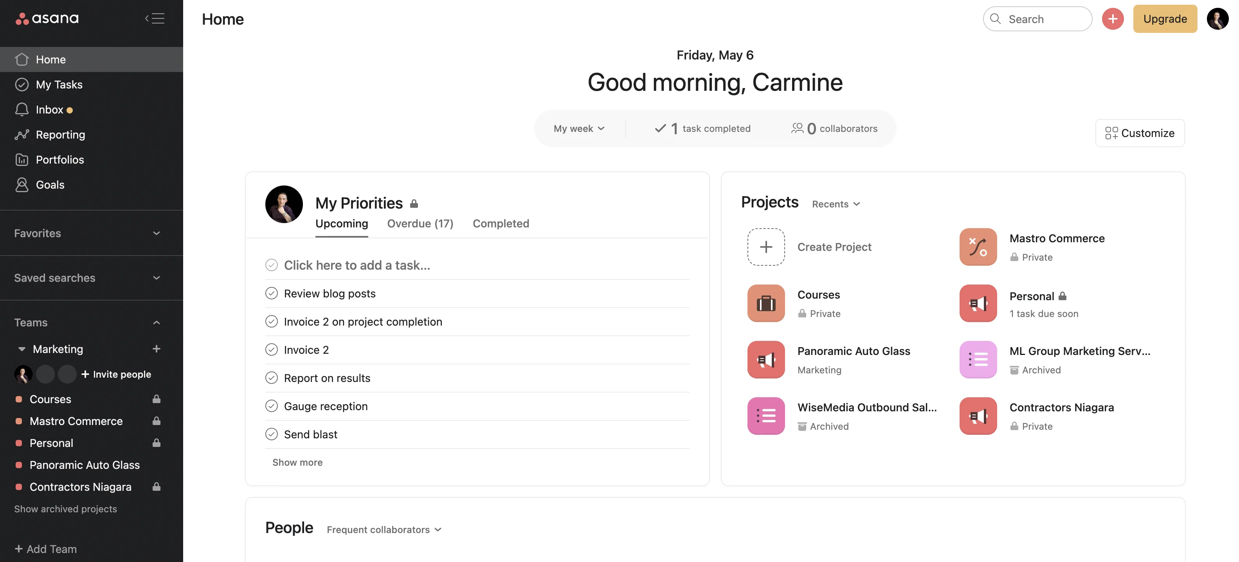Click Show archived projects link
The height and width of the screenshot is (562, 1239).
[x=65, y=509]
